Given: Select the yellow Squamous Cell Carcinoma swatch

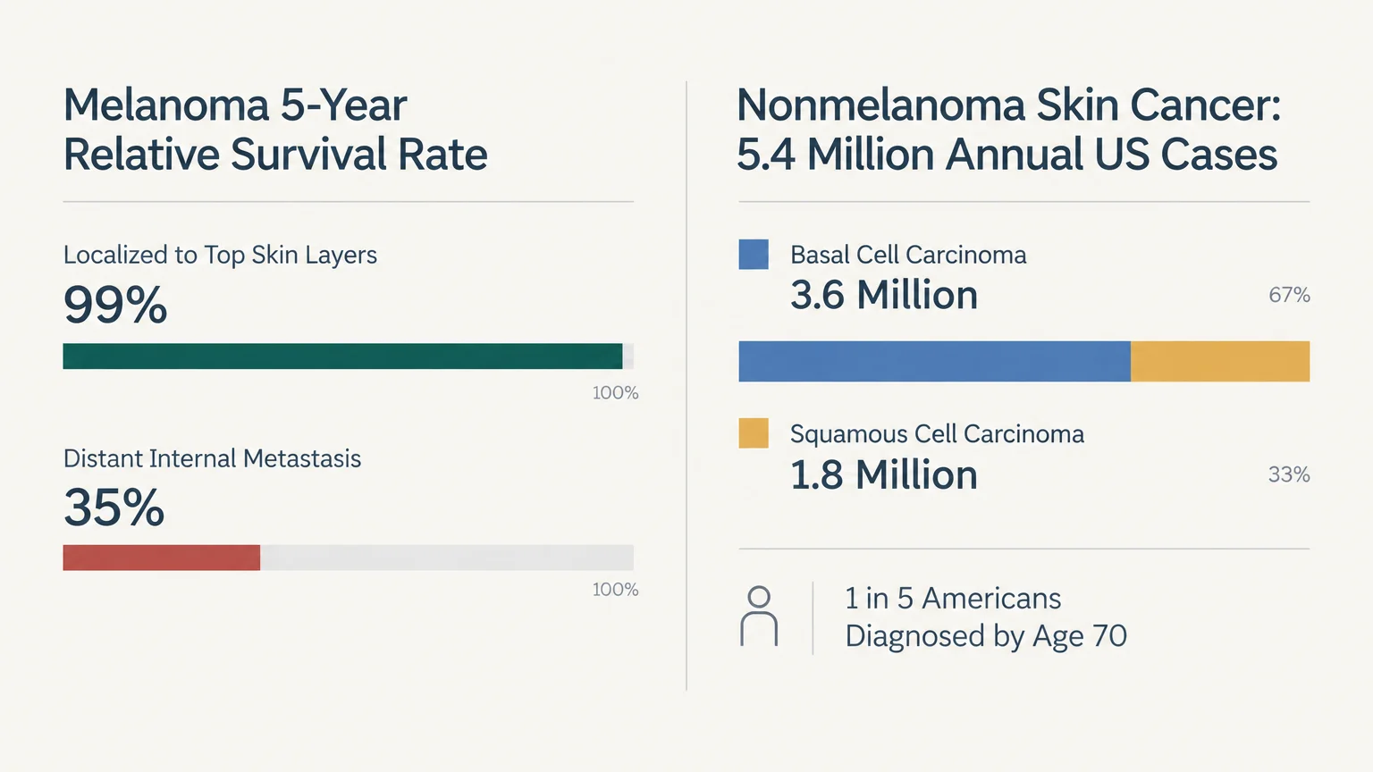Looking at the screenshot, I should coord(754,433).
